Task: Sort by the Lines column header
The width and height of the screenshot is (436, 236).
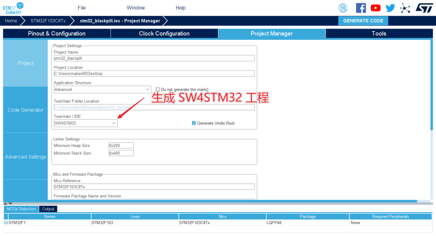Action: tap(135, 217)
